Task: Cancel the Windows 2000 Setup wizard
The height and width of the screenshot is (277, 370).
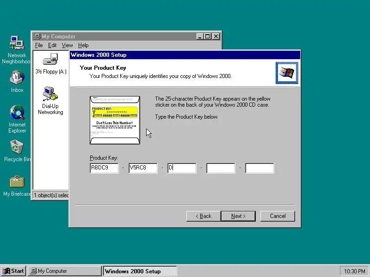Action: coord(277,216)
